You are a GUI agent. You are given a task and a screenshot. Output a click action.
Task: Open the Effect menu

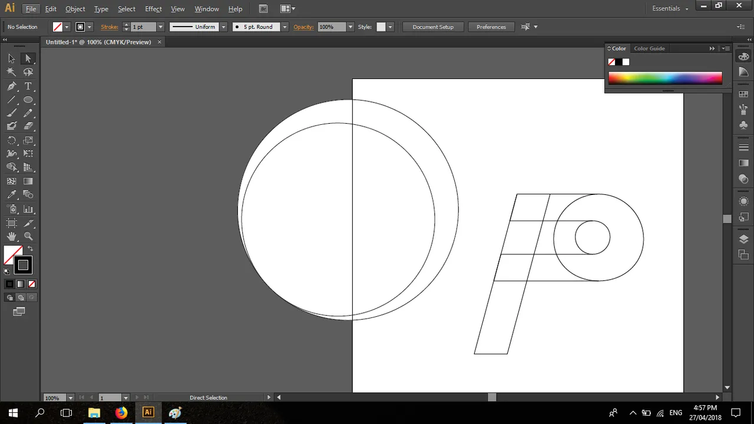pos(153,9)
